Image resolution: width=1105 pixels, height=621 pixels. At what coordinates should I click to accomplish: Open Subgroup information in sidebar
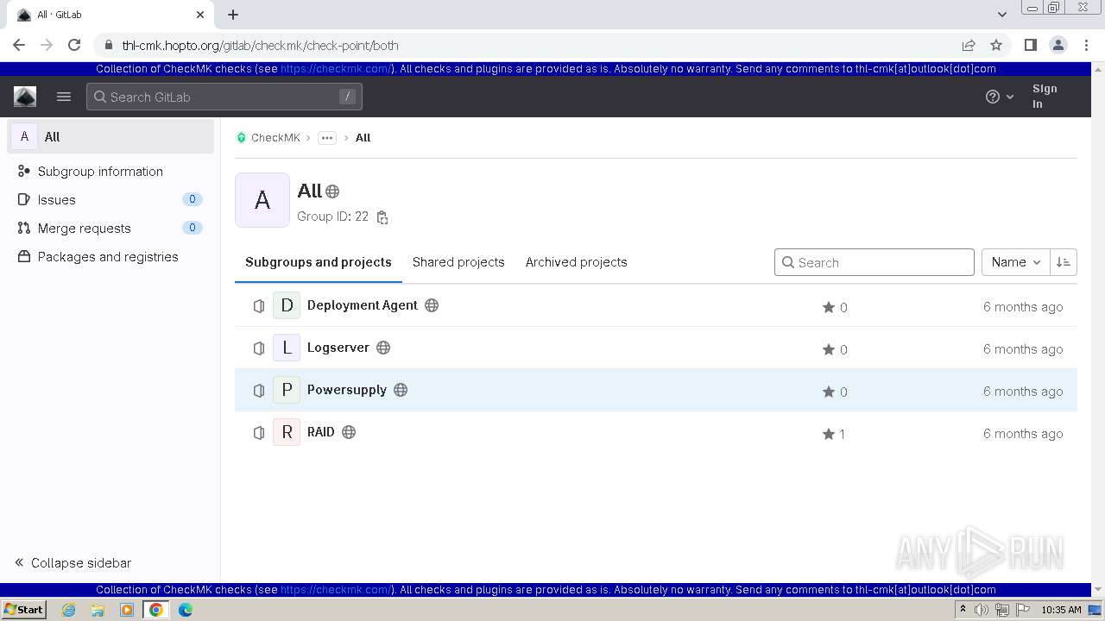(110, 172)
